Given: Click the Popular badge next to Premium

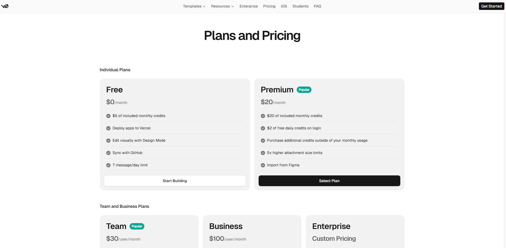Looking at the screenshot, I should pos(304,90).
